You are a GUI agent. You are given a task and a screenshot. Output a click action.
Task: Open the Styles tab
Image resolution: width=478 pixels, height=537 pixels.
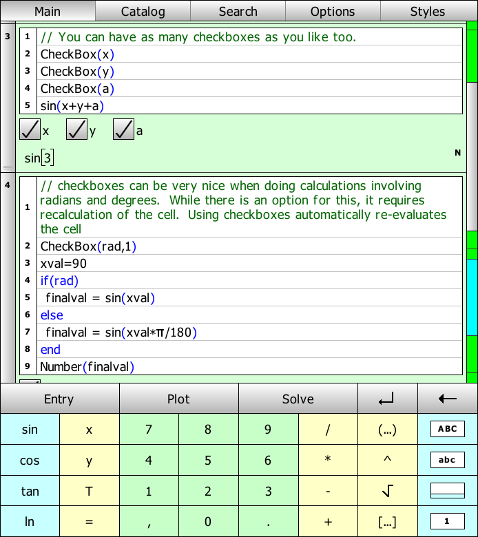(428, 11)
